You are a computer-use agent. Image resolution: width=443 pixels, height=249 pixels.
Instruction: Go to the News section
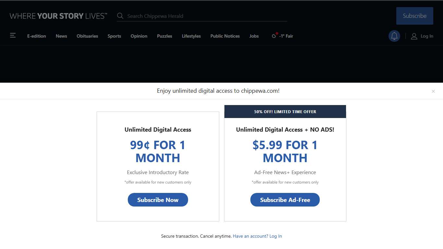(61, 36)
